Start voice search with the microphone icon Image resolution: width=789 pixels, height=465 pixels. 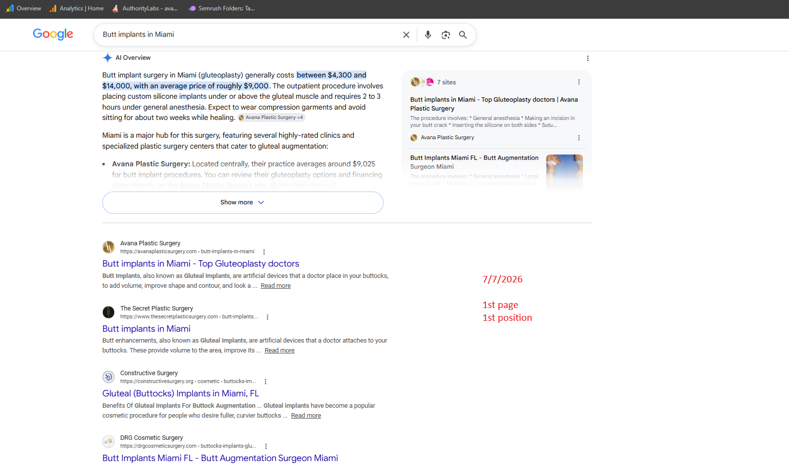click(428, 35)
